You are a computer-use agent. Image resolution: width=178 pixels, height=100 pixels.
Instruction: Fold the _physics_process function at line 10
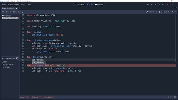[25, 40]
